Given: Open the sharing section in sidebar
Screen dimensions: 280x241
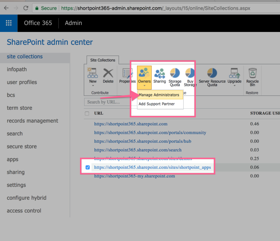Looking at the screenshot, I should pos(16,172).
